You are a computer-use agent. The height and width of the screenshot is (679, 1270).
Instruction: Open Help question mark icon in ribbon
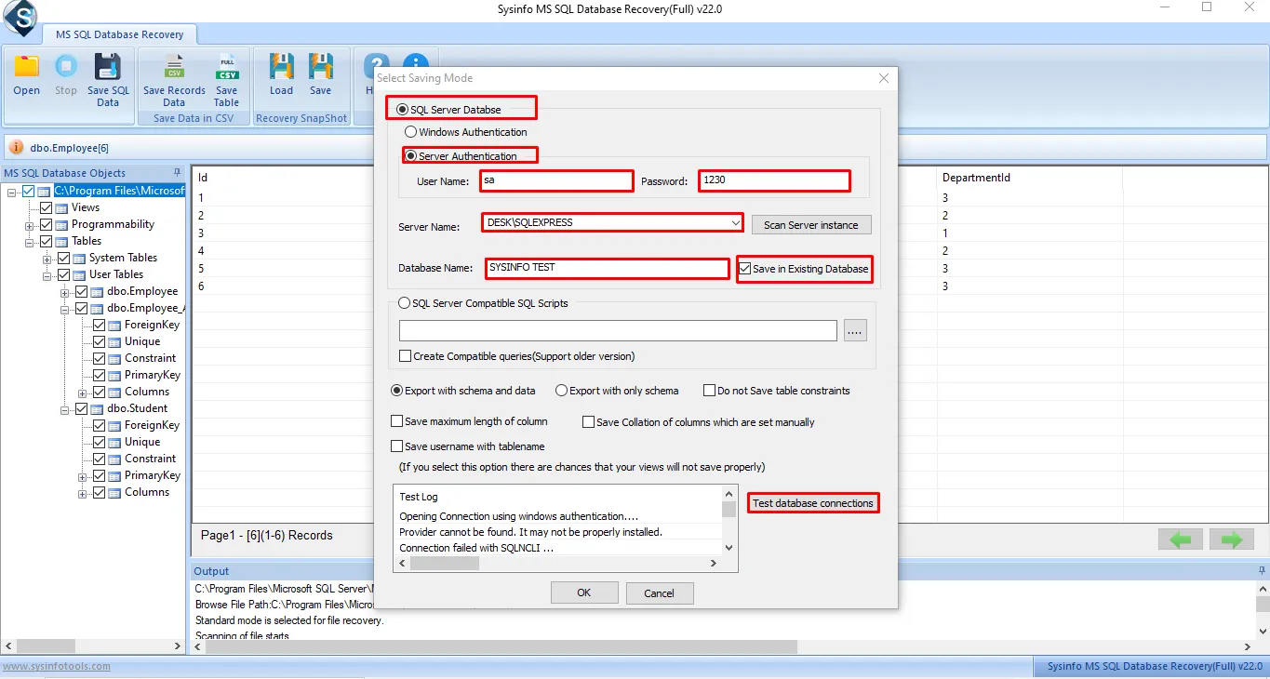pyautogui.click(x=377, y=66)
